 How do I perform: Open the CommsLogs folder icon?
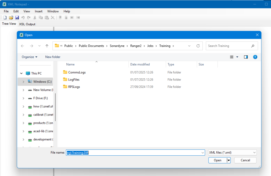pyautogui.click(x=65, y=72)
